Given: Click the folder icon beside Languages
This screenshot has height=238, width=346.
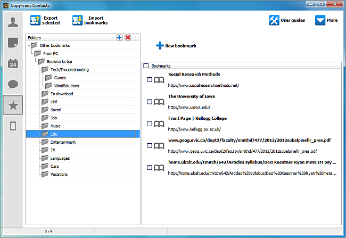Looking at the screenshot, I should pos(45,158).
